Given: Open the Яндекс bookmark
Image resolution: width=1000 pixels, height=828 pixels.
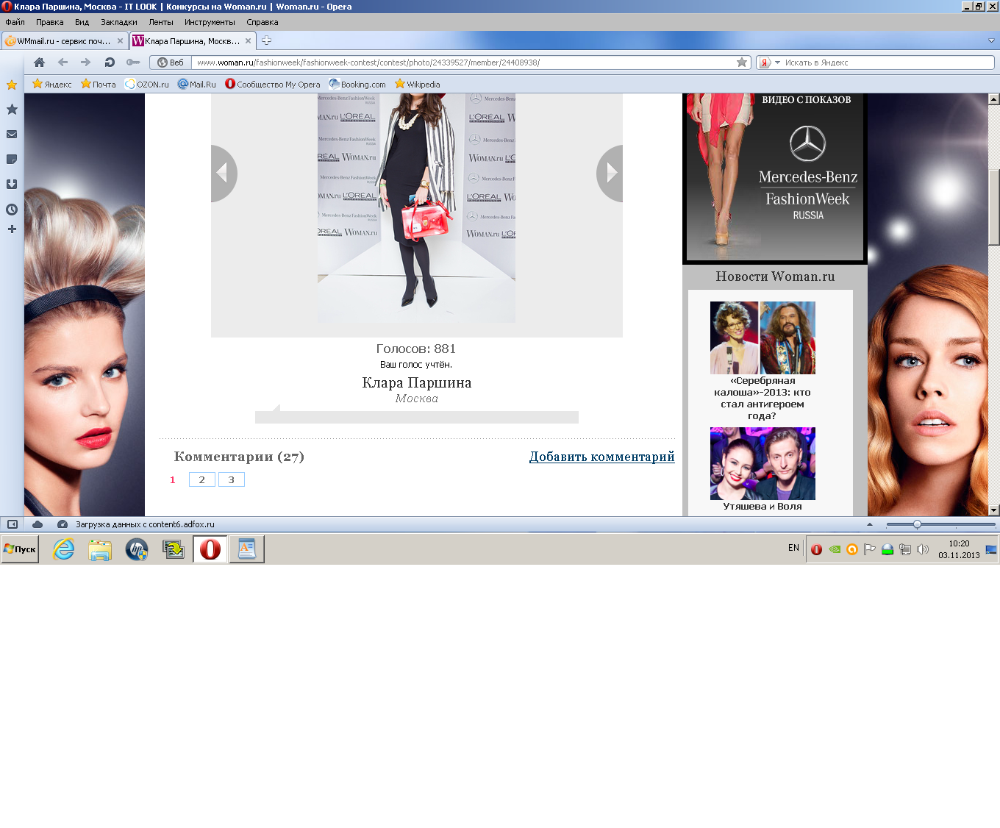Looking at the screenshot, I should (x=52, y=84).
